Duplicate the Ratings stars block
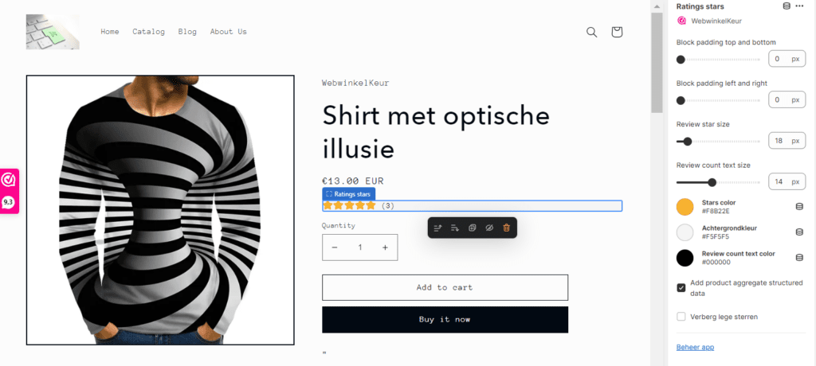This screenshot has height=366, width=816. click(x=472, y=228)
